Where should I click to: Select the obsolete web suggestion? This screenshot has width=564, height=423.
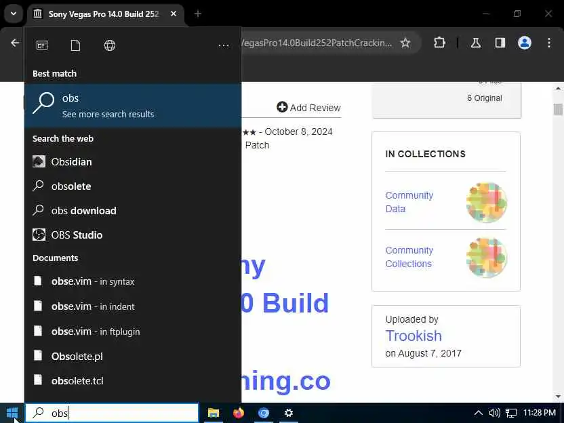[x=133, y=186]
